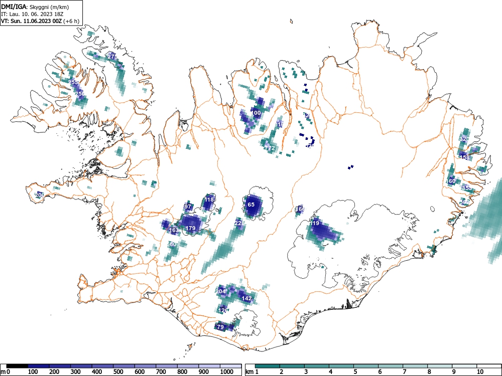Click the '10' tick label in the km legend
Viewport: 502px width, 376px height.
tap(479, 372)
